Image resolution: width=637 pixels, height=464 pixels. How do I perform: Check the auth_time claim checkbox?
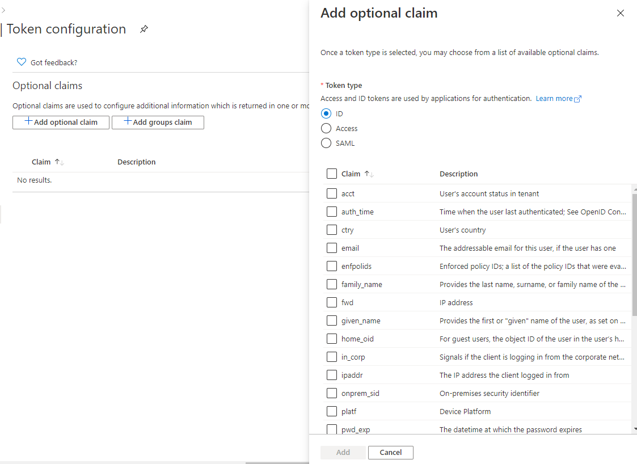(x=332, y=212)
